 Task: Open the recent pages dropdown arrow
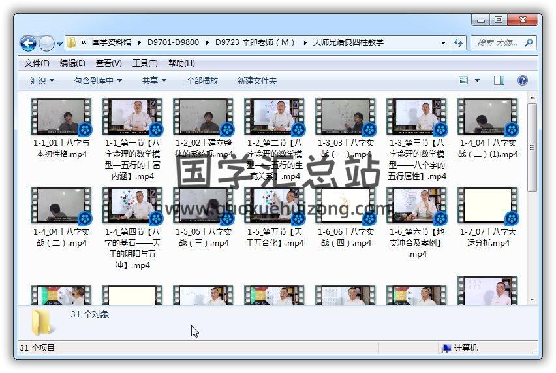pos(59,44)
